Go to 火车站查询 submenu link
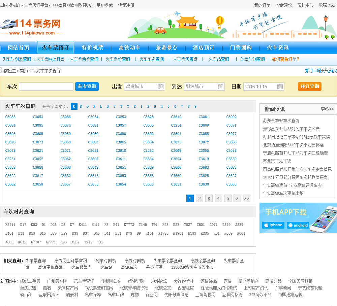The image size is (337, 306). click(219, 59)
